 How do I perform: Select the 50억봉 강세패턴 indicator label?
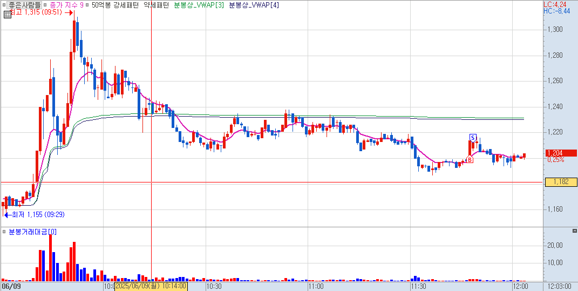click(115, 5)
